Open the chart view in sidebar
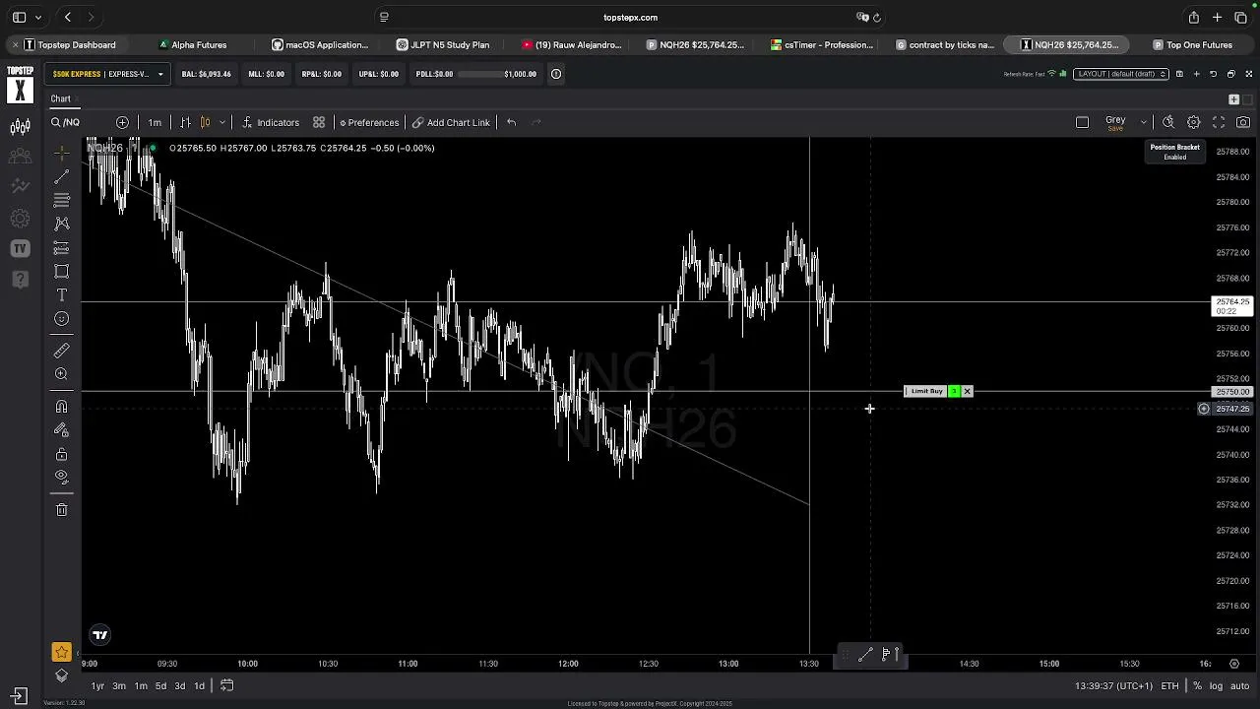Viewport: 1260px width, 709px height. 20,127
